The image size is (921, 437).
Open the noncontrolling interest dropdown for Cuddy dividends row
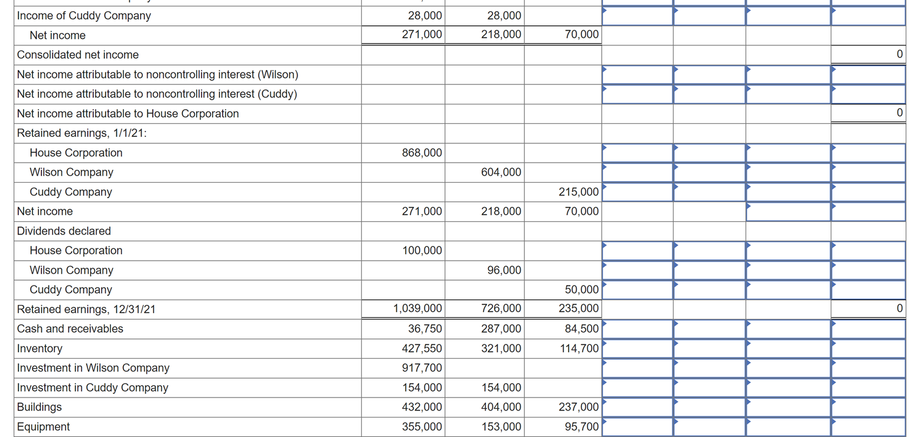788,289
